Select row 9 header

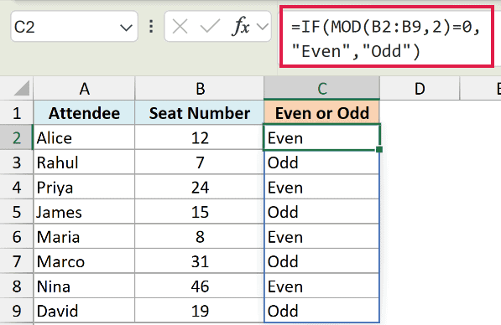(17, 311)
